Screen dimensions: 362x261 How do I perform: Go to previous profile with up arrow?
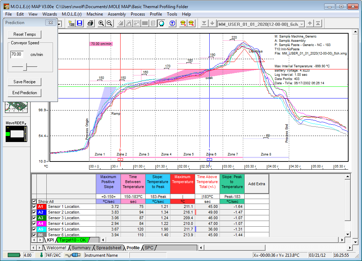point(310,23)
